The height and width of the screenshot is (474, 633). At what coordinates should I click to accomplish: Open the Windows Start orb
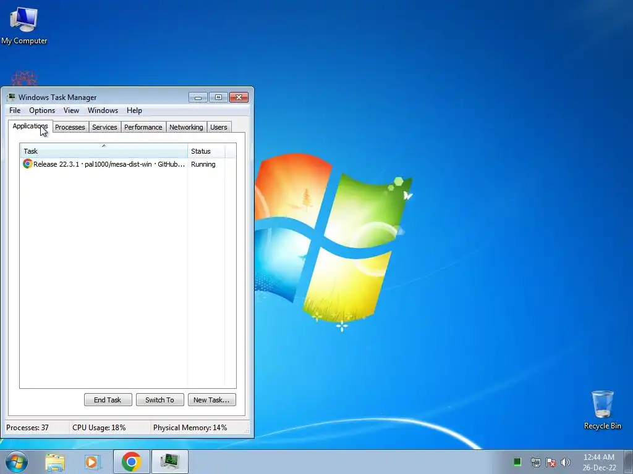click(x=17, y=462)
